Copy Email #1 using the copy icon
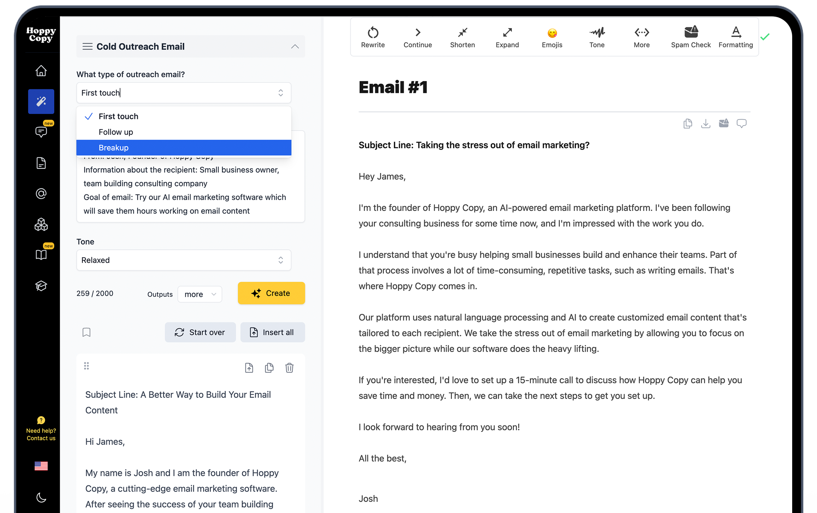 (x=688, y=123)
